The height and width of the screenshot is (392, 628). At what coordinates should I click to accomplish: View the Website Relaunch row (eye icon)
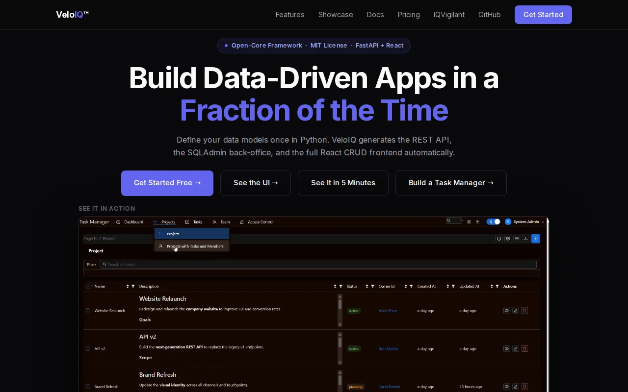click(x=507, y=311)
